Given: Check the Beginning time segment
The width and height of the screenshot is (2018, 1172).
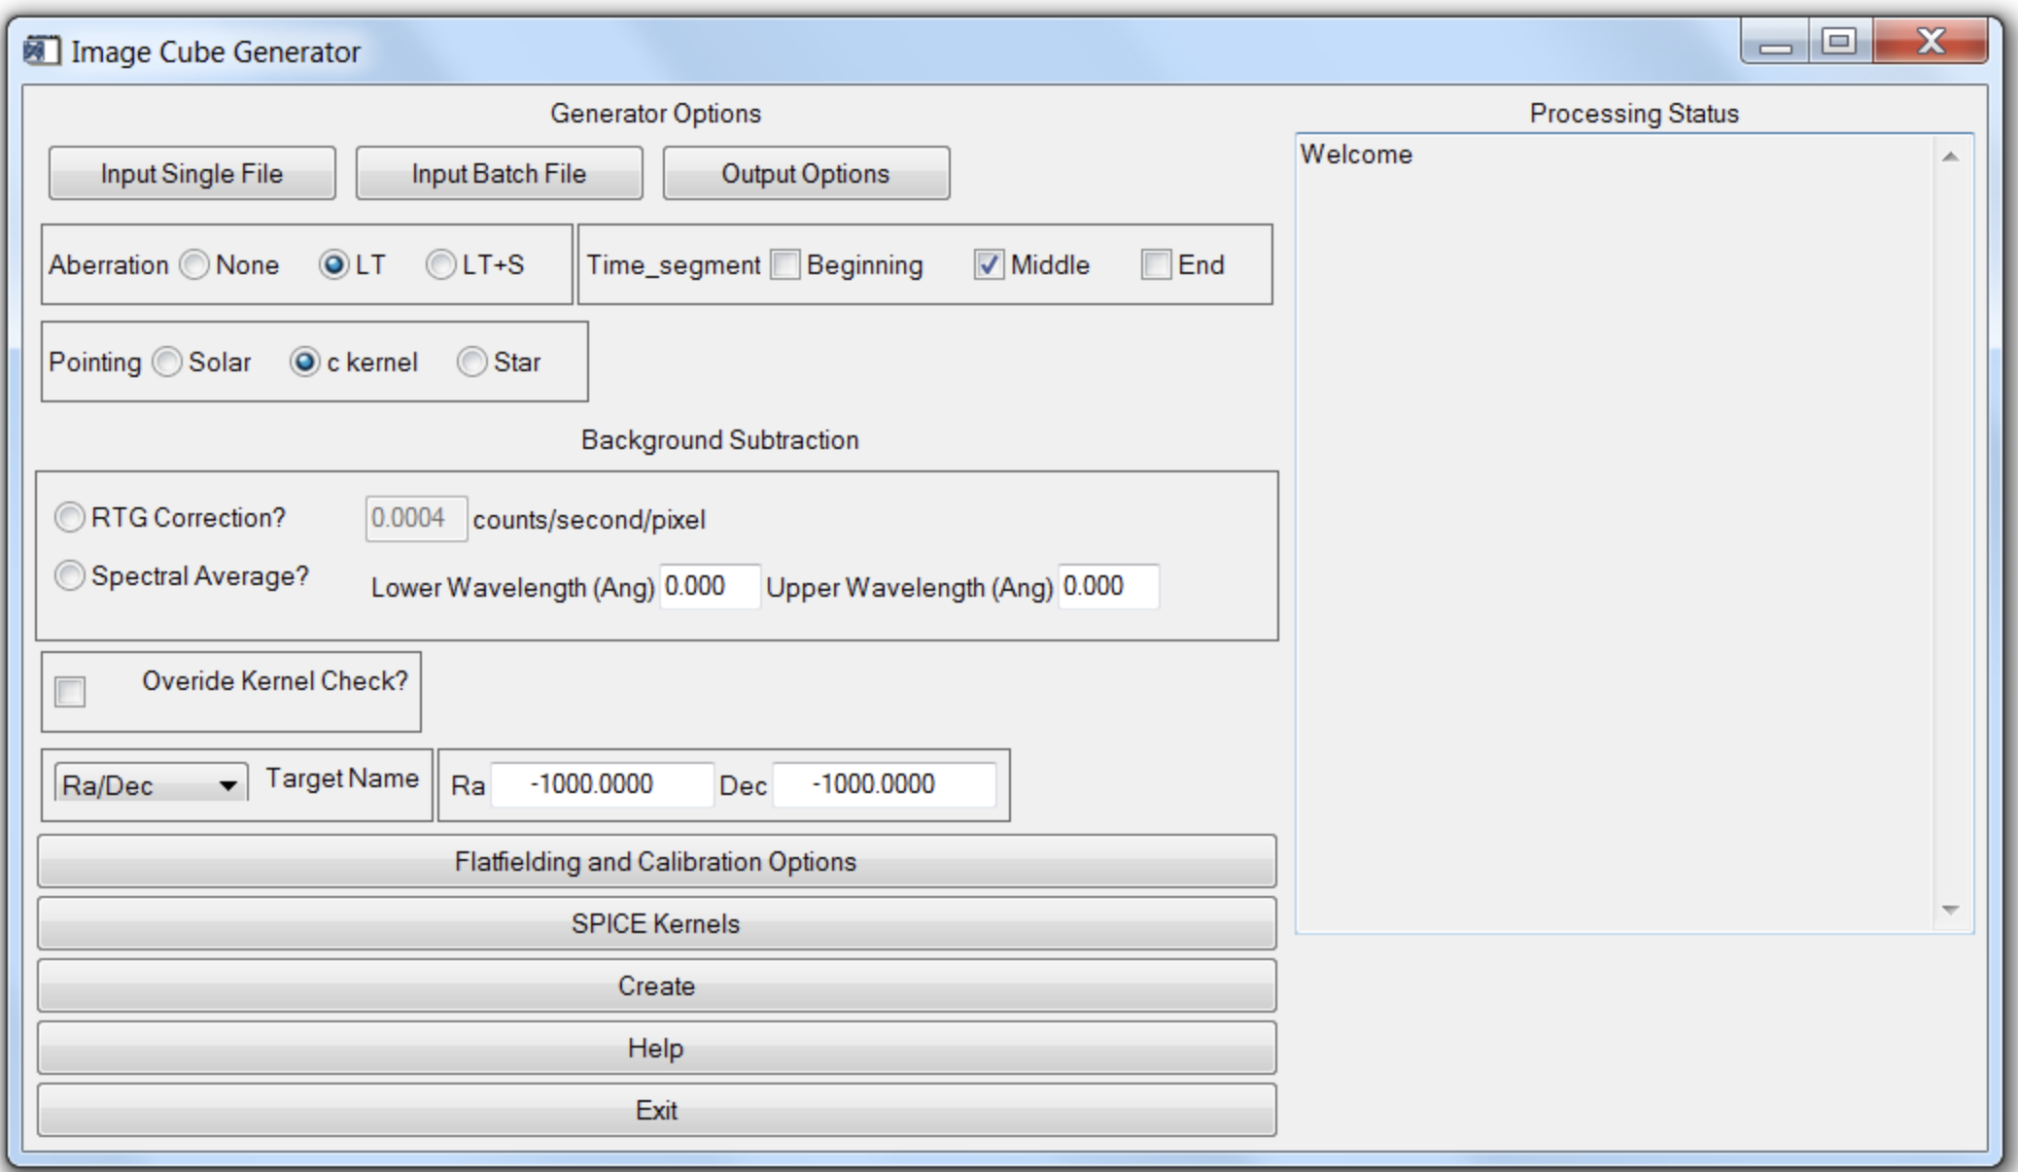Looking at the screenshot, I should (783, 264).
